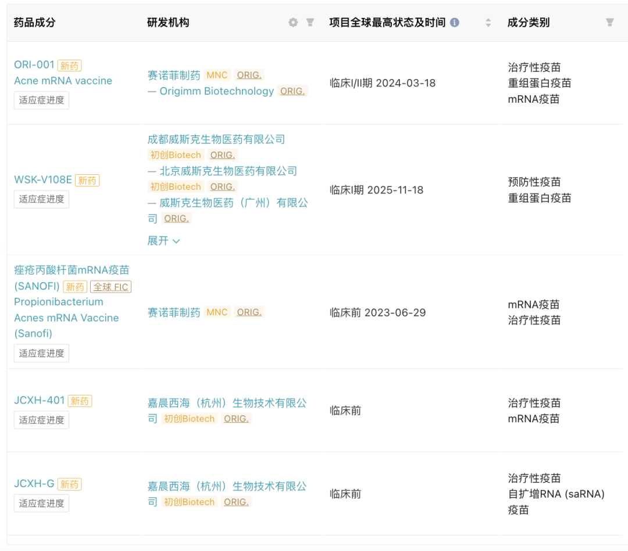The image size is (628, 551).
Task: Open the 研发机构 column settings gear
Action: [293, 23]
